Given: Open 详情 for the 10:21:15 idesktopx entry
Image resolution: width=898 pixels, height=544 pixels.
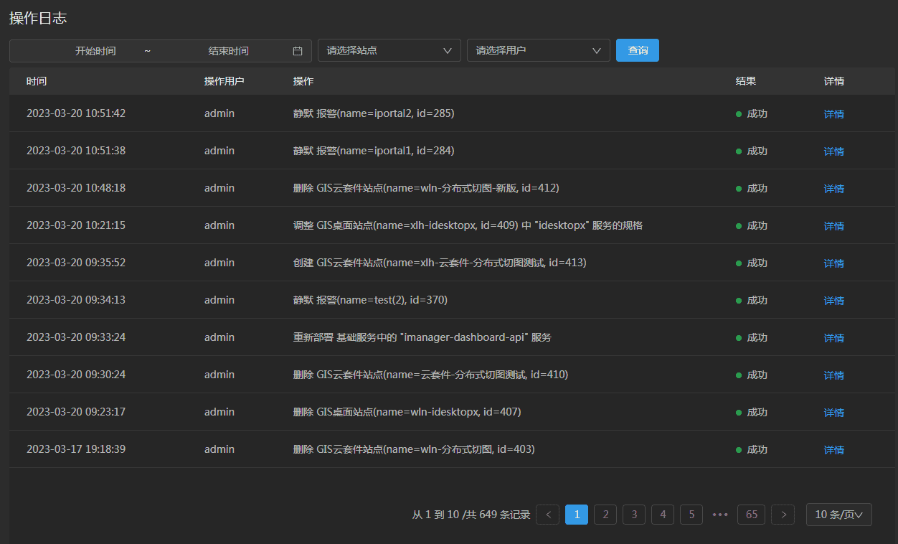Looking at the screenshot, I should pos(833,226).
